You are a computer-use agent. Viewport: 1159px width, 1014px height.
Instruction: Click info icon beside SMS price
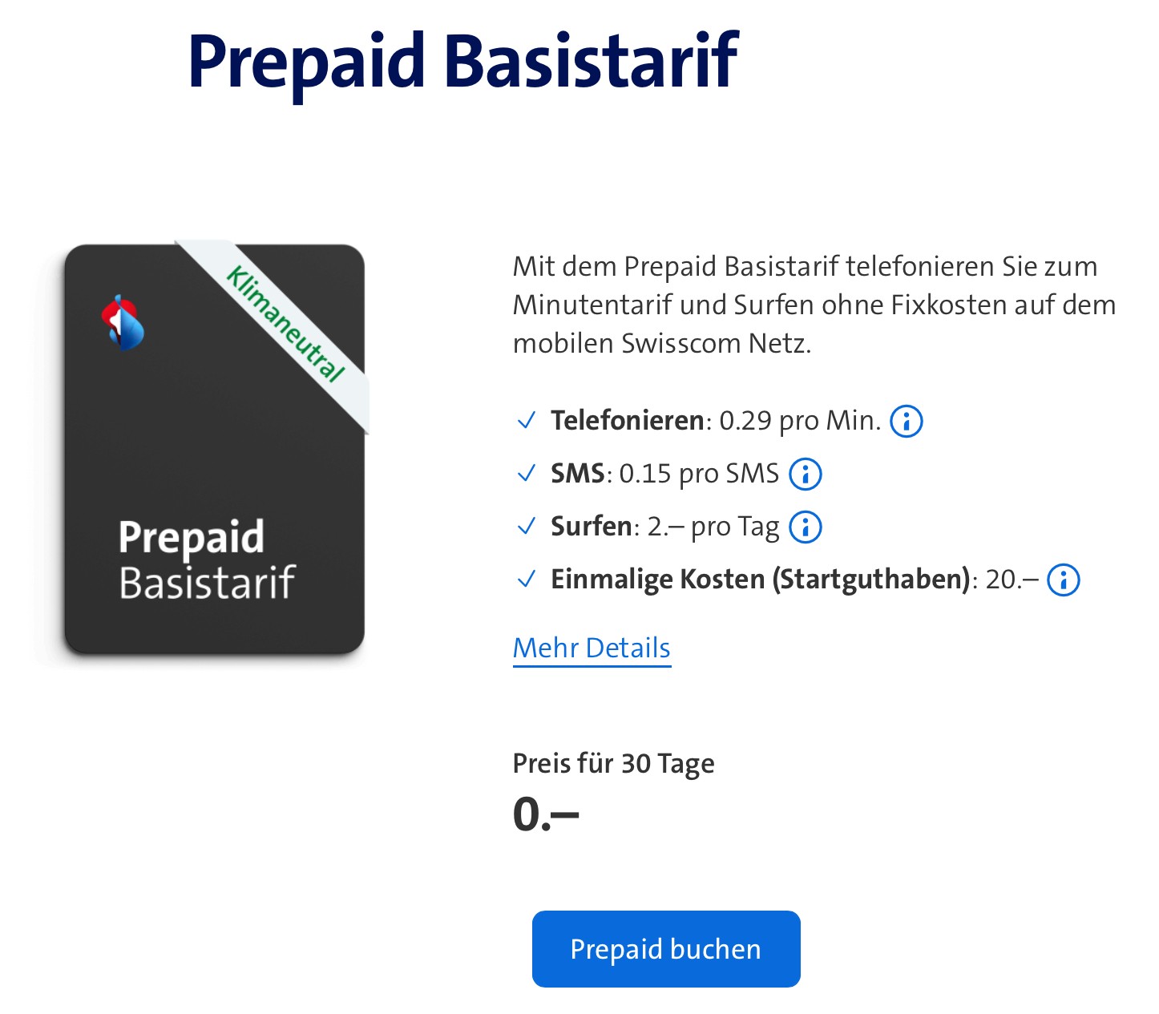tap(806, 474)
